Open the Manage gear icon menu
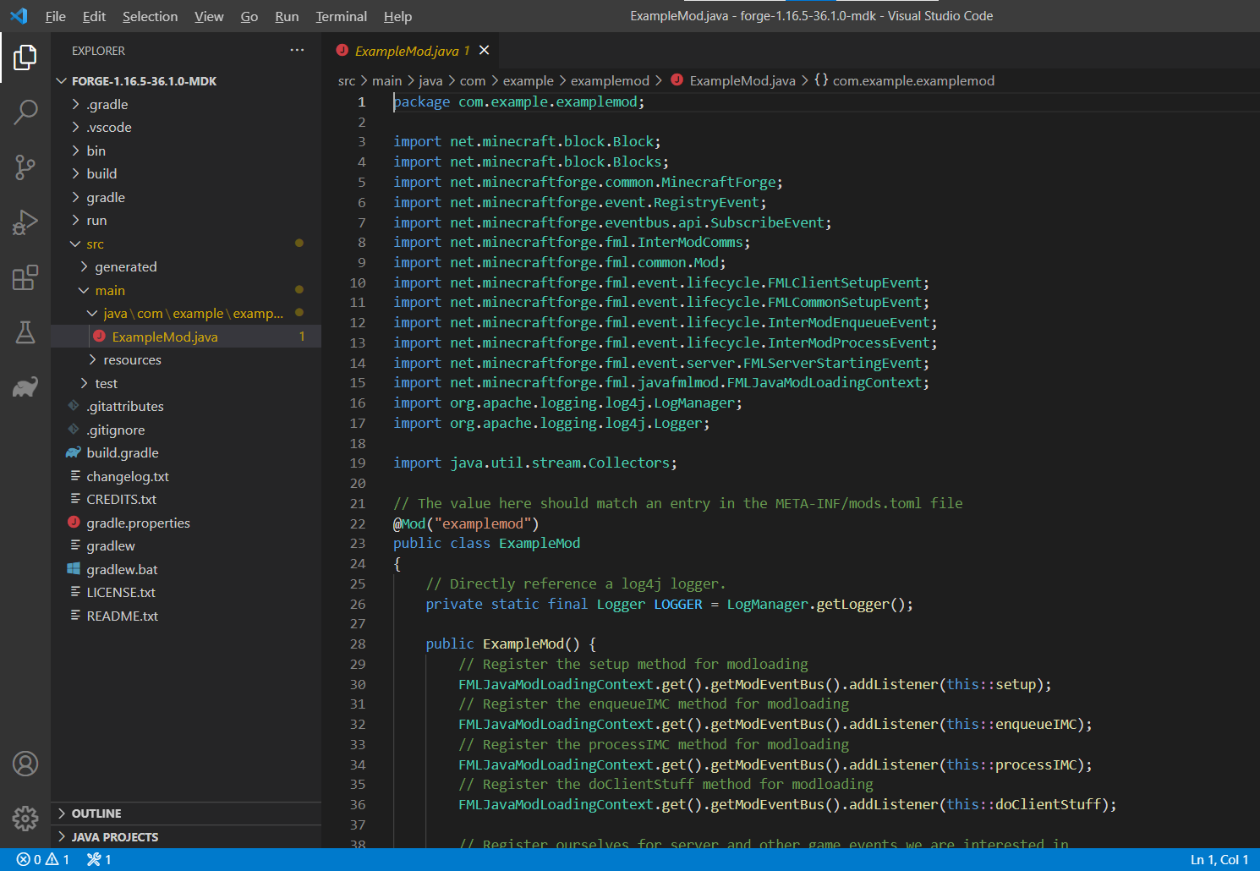The image size is (1260, 871). (25, 818)
